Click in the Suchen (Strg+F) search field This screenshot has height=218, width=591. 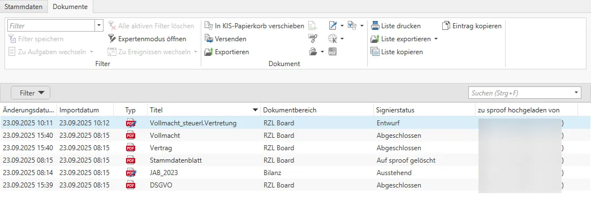pos(520,93)
